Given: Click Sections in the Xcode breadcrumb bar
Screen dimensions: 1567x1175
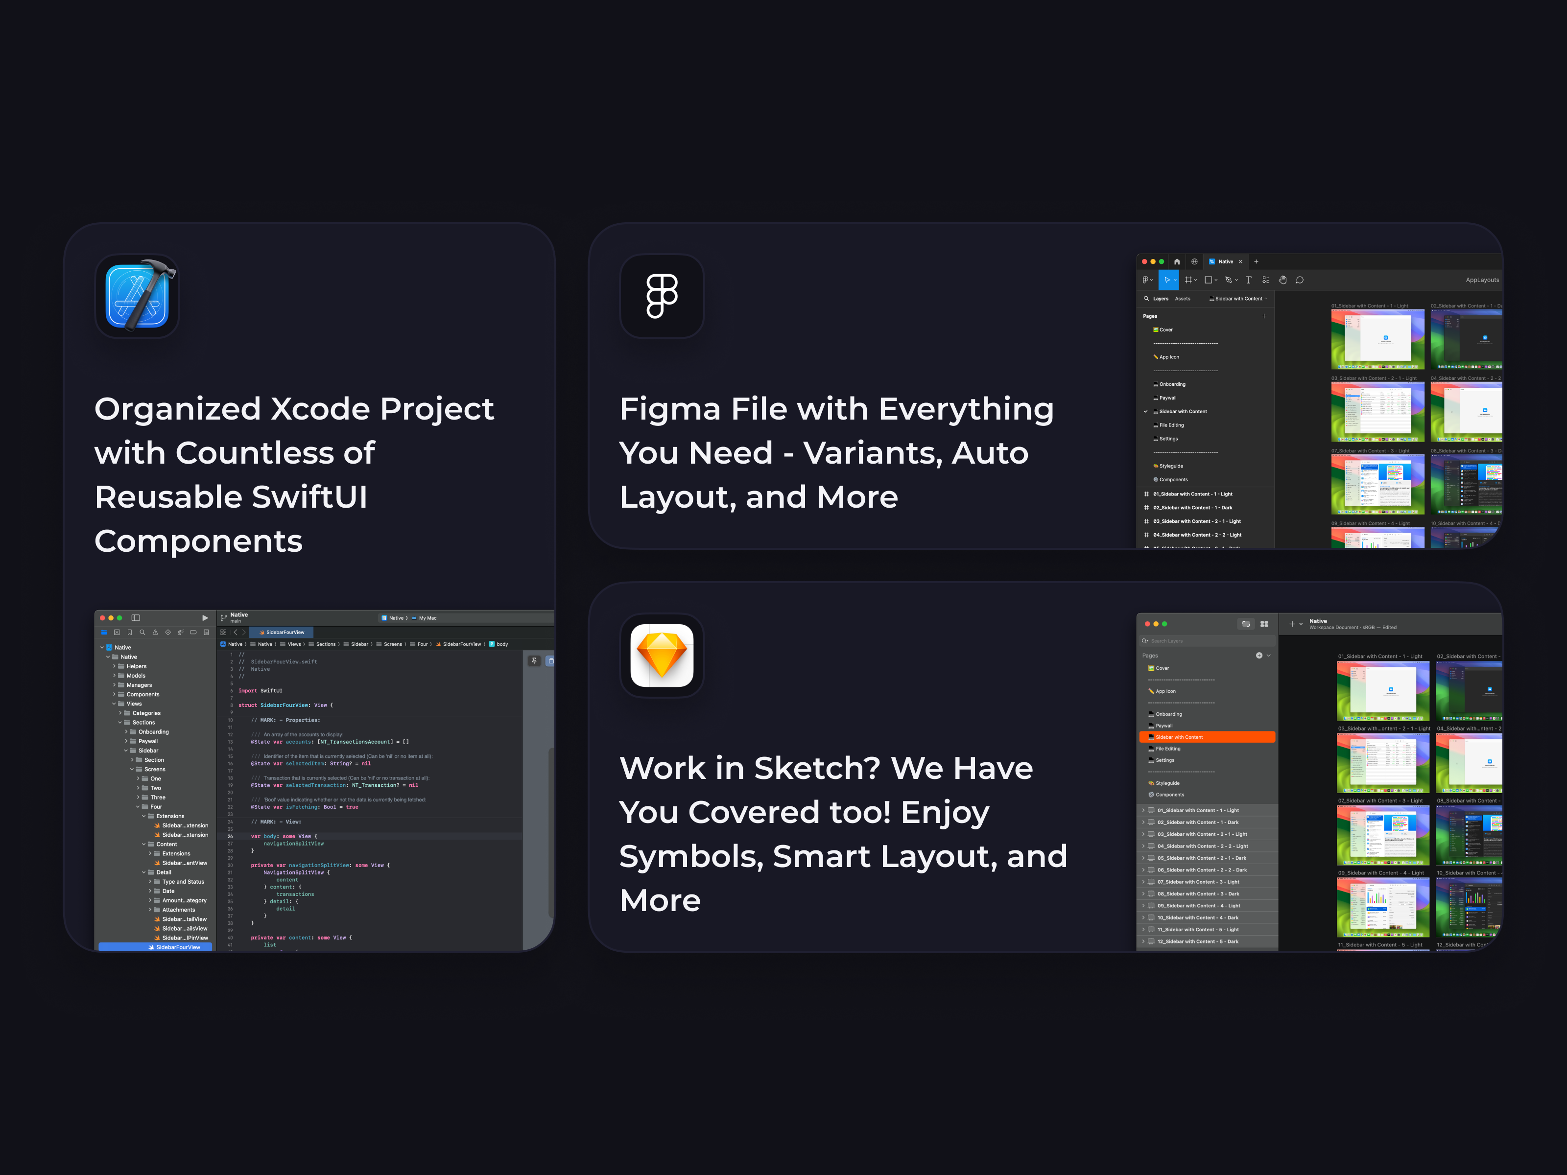Looking at the screenshot, I should [x=322, y=644].
